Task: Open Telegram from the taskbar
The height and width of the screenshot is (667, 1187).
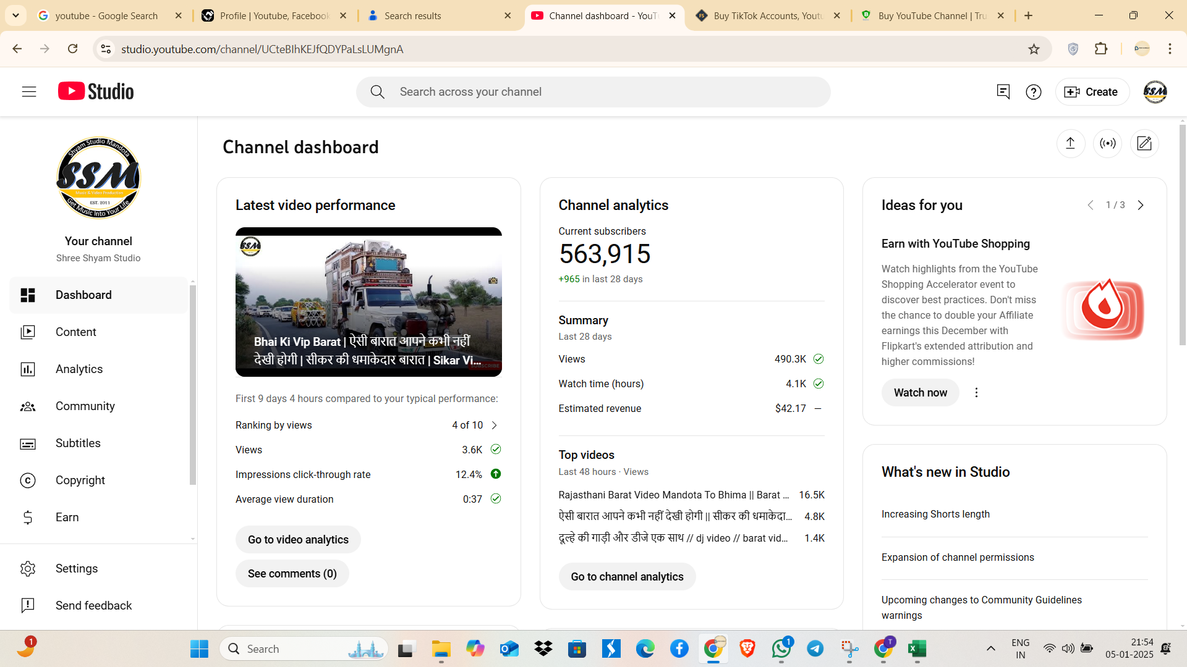Action: click(815, 648)
